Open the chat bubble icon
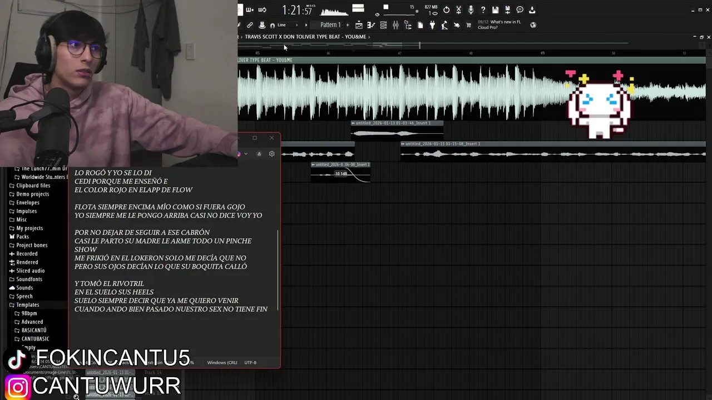 tap(520, 10)
